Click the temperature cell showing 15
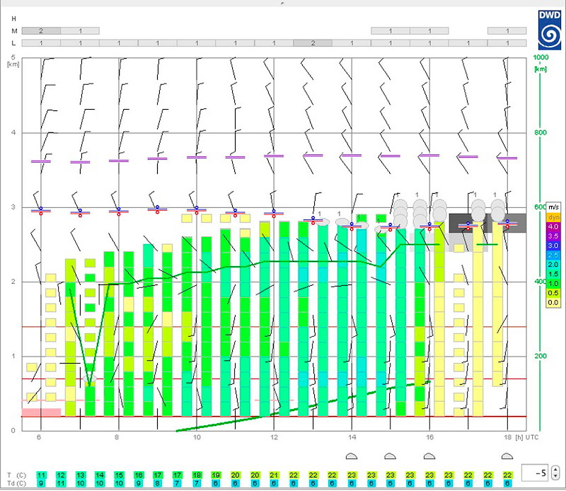 119,475
